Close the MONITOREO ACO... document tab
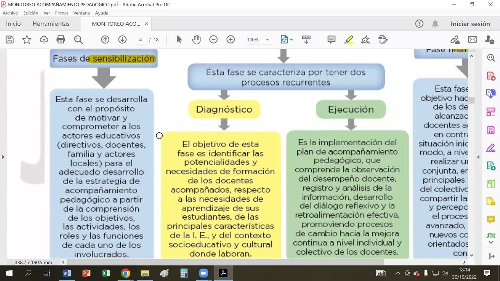The image size is (500, 281). coord(146,24)
